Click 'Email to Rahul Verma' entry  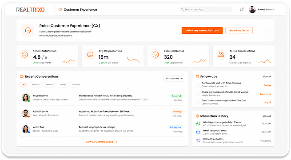pos(215,131)
